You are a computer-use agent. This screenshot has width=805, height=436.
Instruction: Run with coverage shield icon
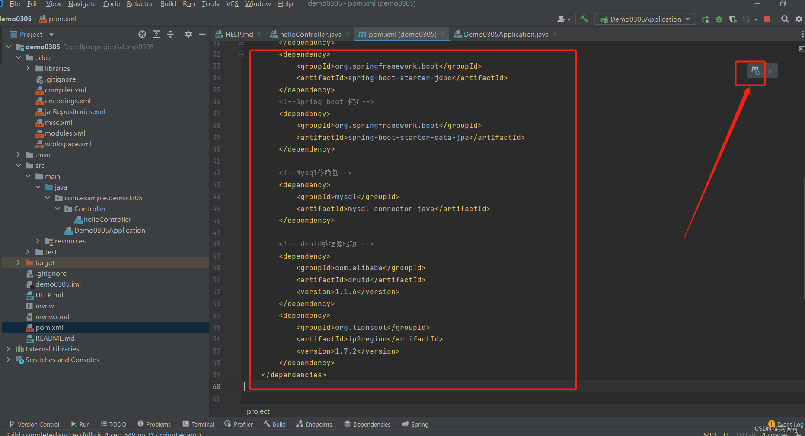[x=733, y=19]
